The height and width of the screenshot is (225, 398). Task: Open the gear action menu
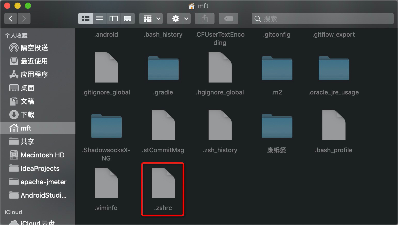coord(179,19)
